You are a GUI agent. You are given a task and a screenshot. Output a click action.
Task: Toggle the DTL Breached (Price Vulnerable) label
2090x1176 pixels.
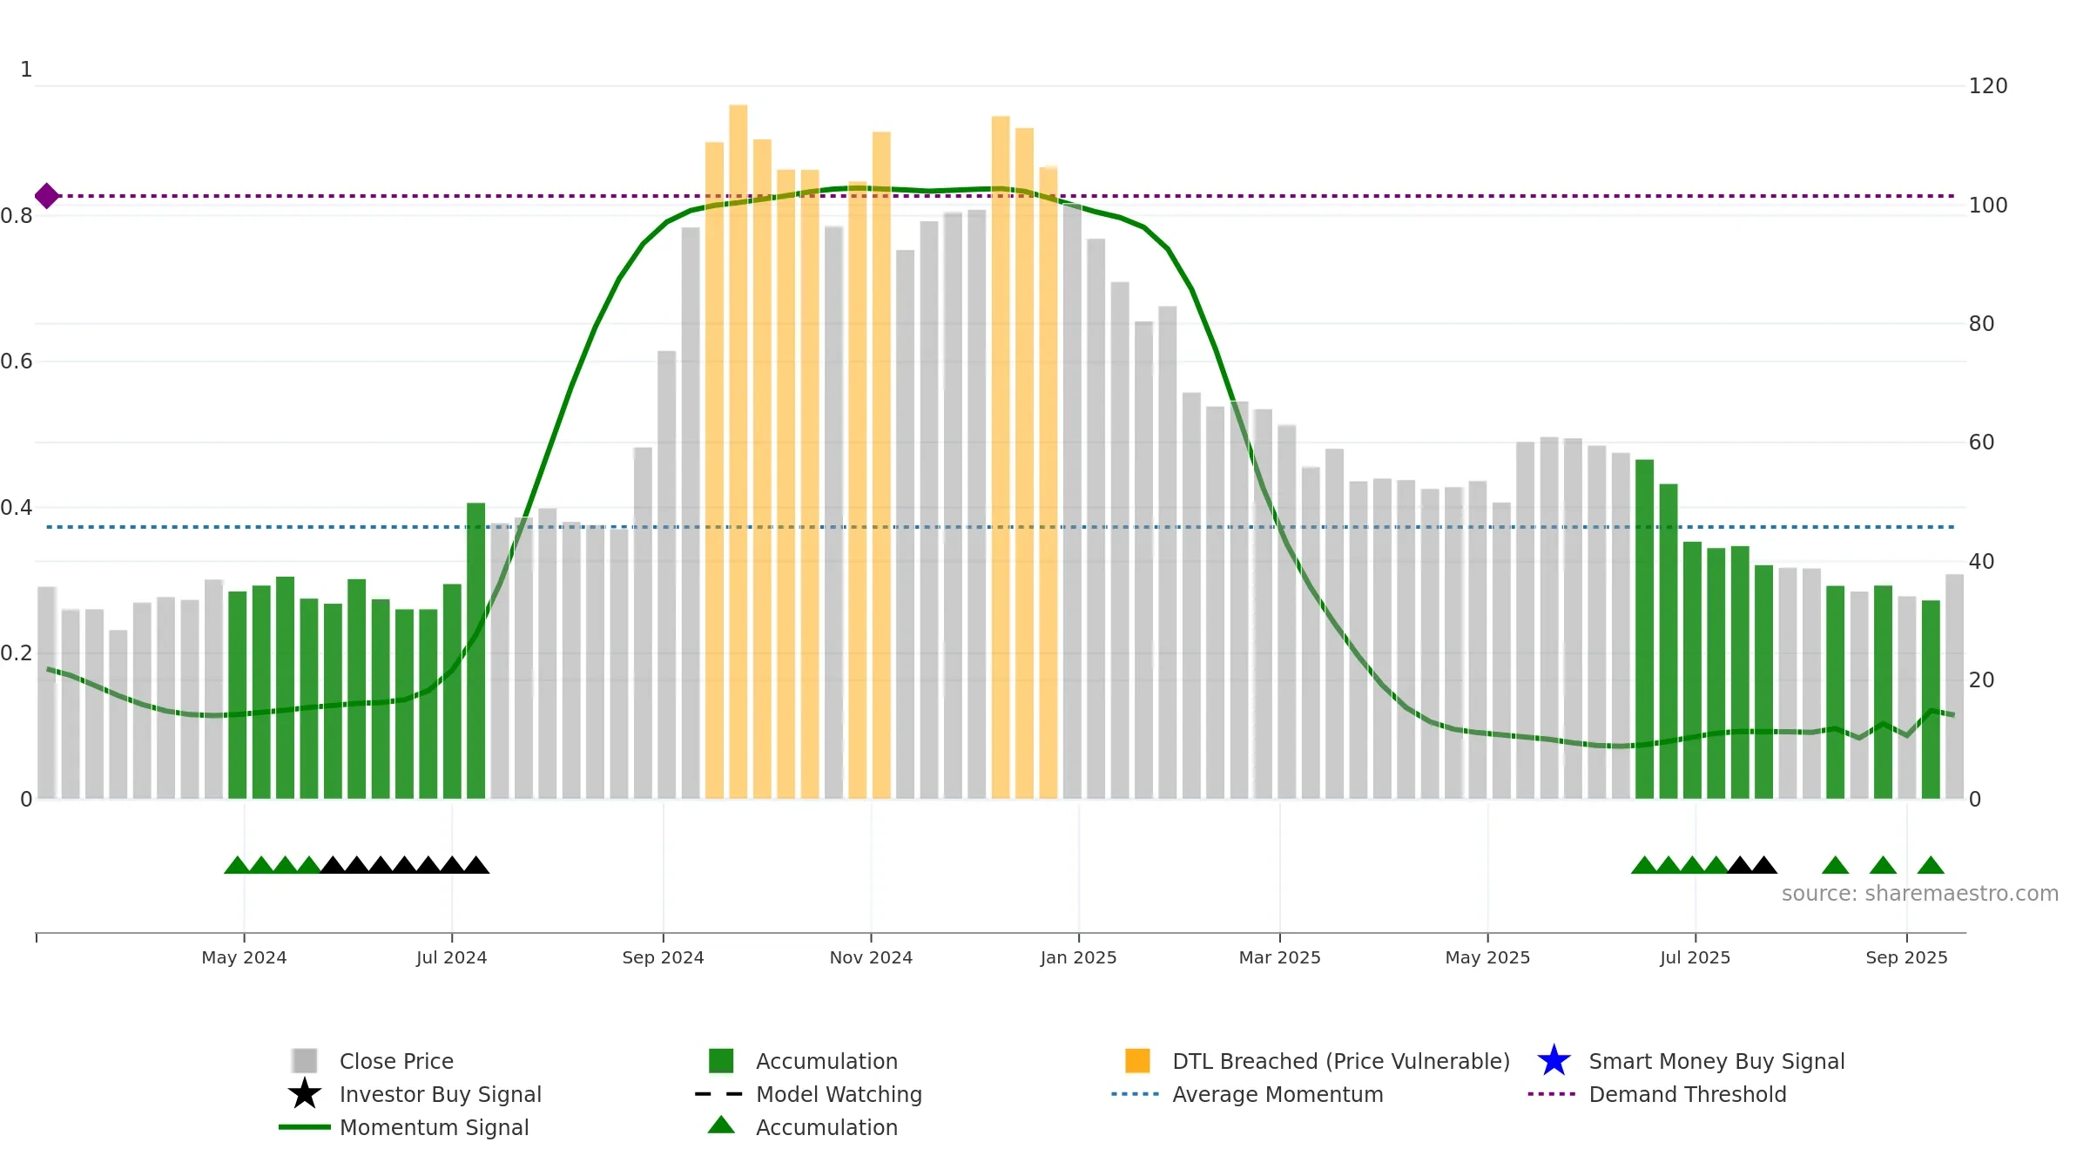[1341, 1061]
